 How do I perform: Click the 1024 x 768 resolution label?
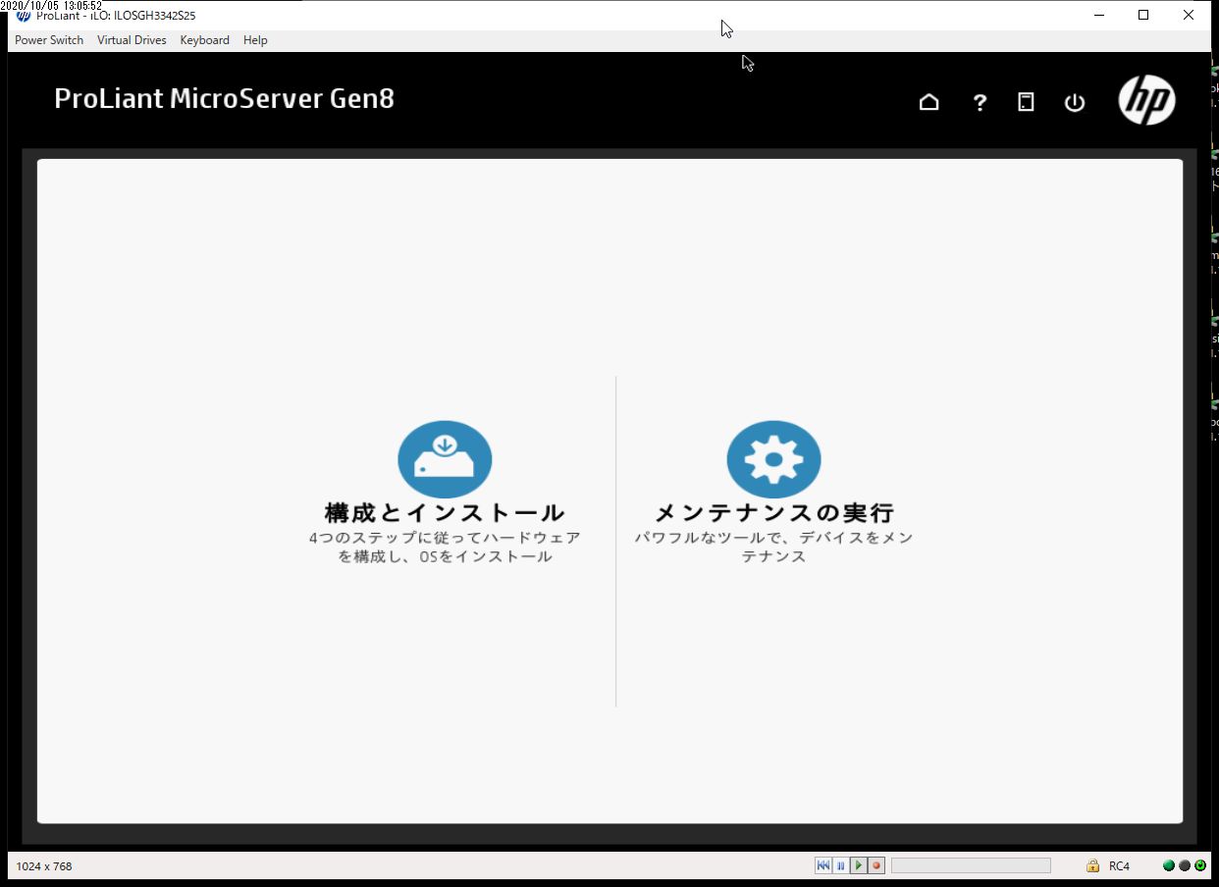pos(44,866)
